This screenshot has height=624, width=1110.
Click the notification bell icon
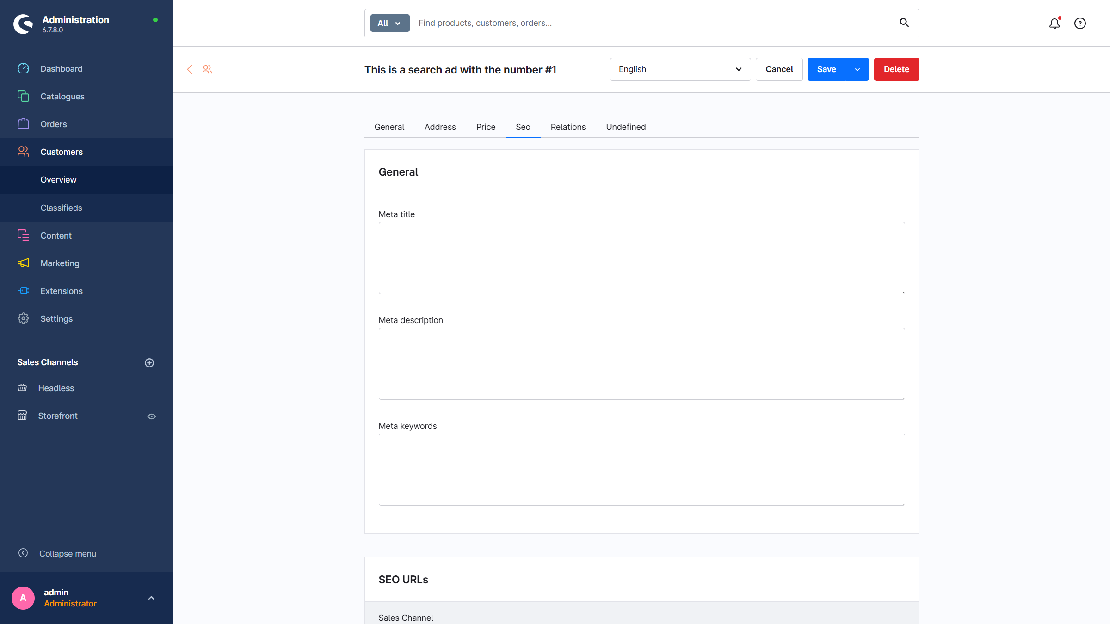point(1054,24)
